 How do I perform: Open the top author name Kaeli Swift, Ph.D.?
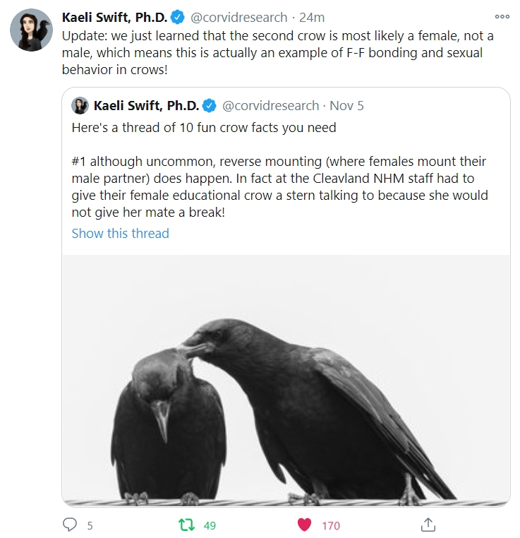pyautogui.click(x=115, y=17)
